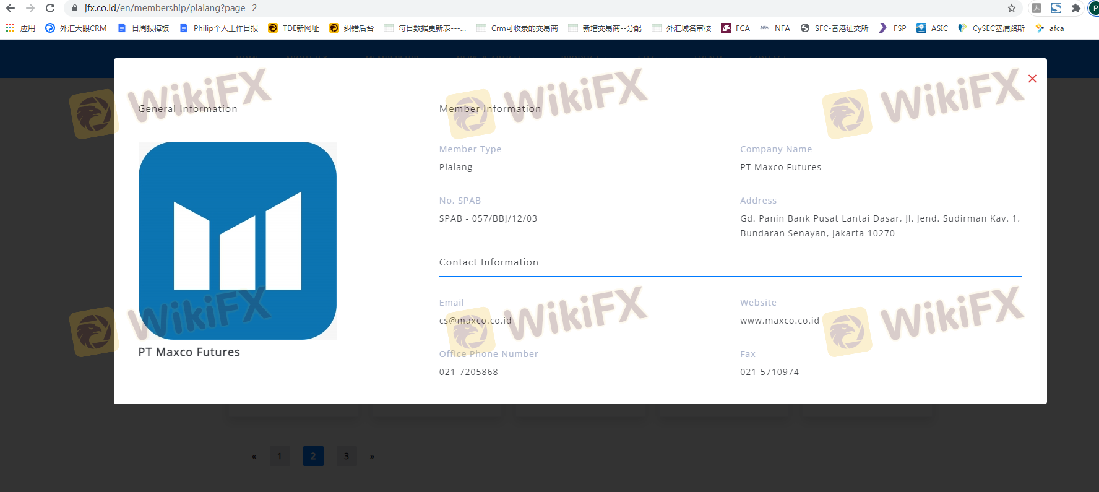
Task: Click the previous page « arrow
Action: coord(254,457)
